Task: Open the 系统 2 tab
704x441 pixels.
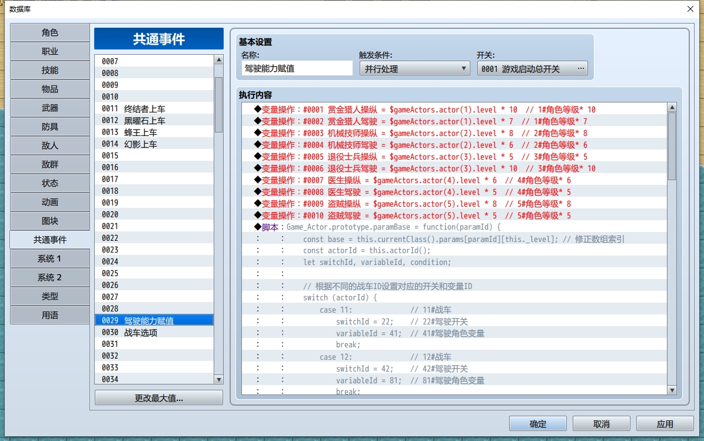Action: (x=50, y=277)
